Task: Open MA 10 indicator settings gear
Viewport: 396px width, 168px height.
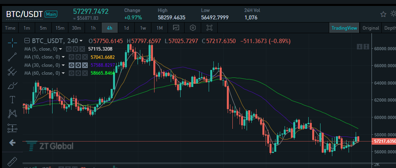Action: (x=78, y=57)
